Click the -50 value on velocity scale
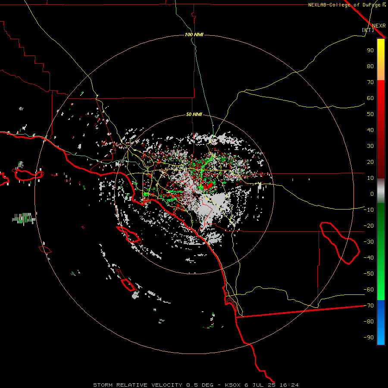 (x=369, y=273)
